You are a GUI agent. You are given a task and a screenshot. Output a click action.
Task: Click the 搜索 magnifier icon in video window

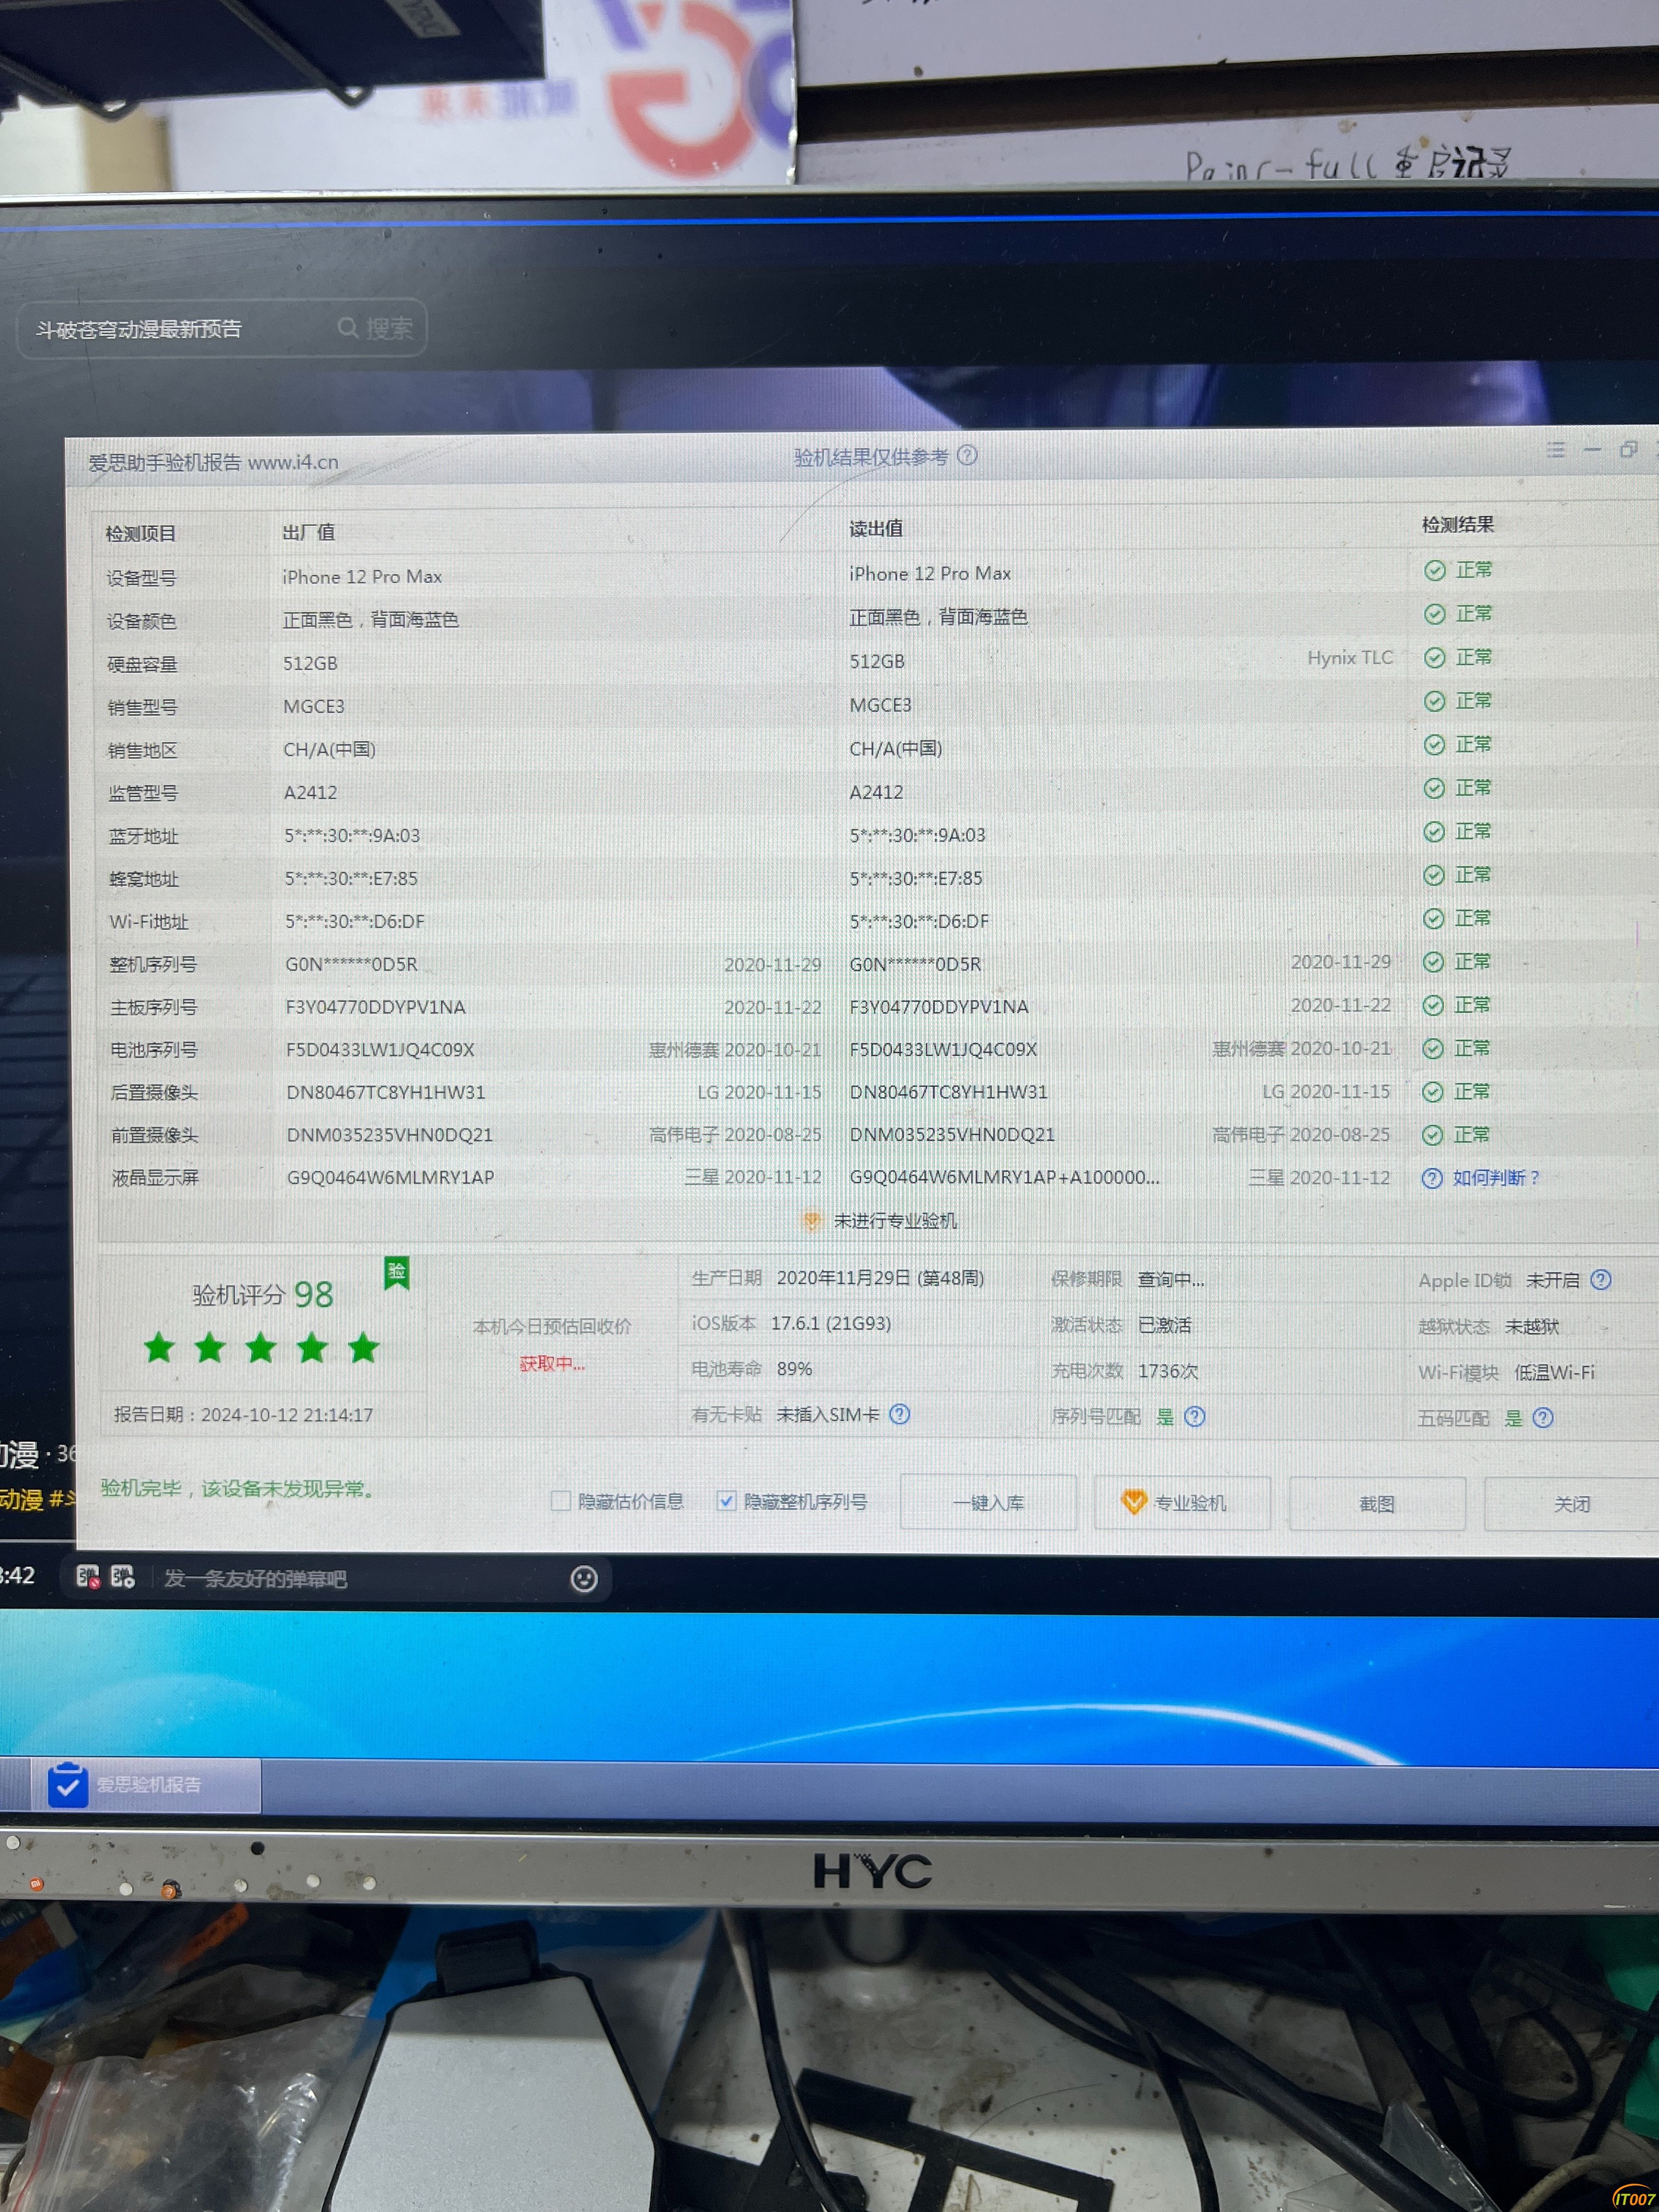tap(348, 328)
